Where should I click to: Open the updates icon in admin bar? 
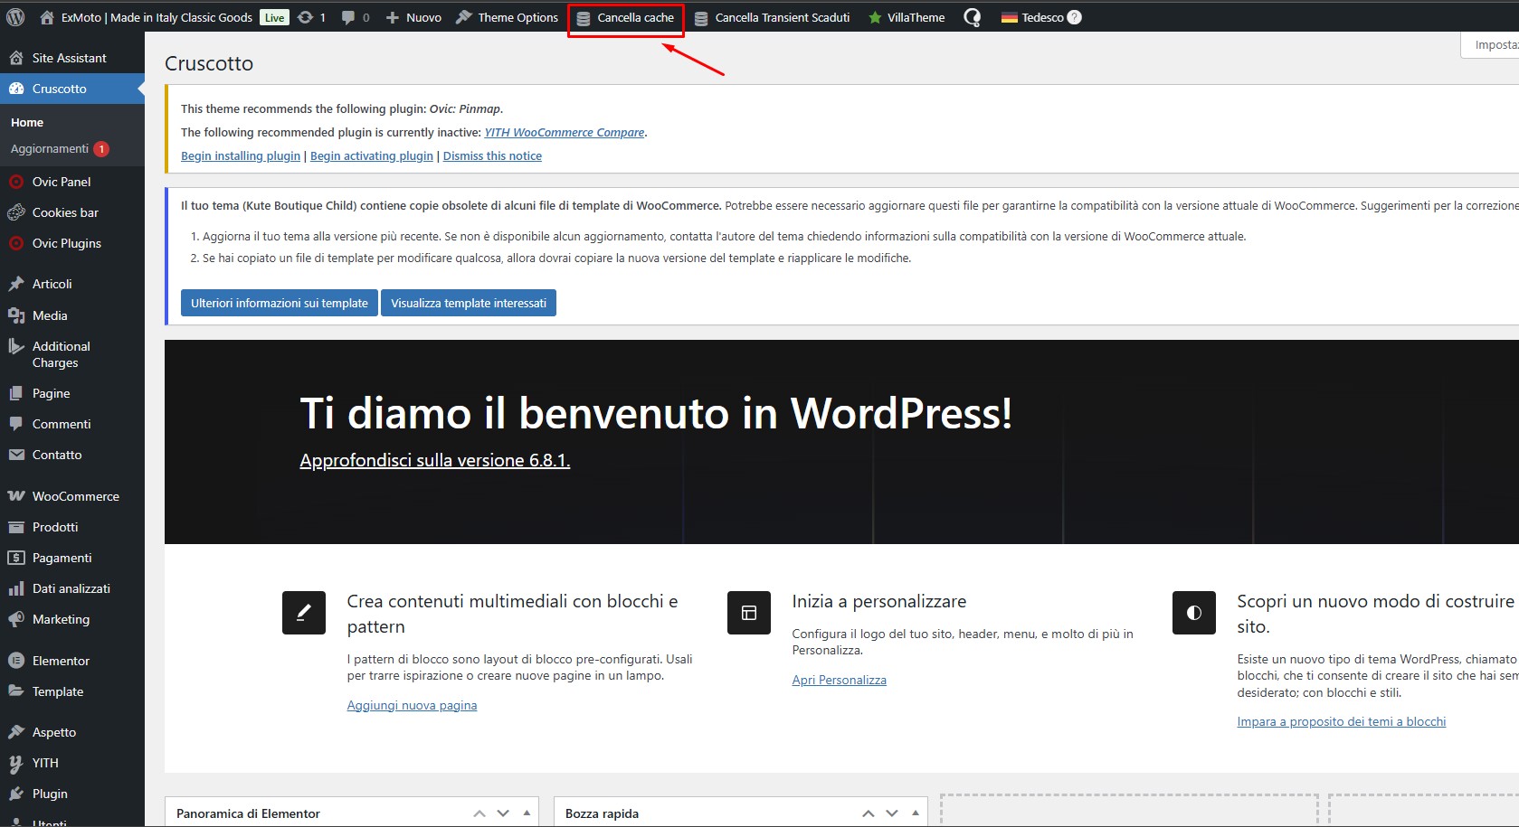click(x=306, y=17)
